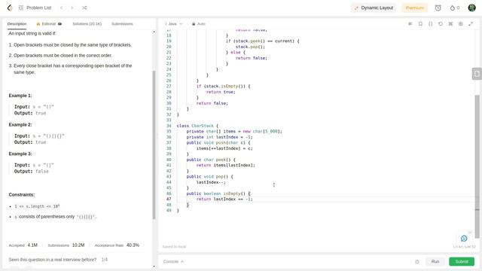Click the format code lines icon

coord(410,23)
